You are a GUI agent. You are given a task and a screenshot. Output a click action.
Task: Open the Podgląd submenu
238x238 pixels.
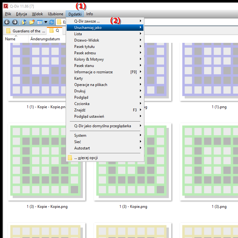click(x=105, y=97)
